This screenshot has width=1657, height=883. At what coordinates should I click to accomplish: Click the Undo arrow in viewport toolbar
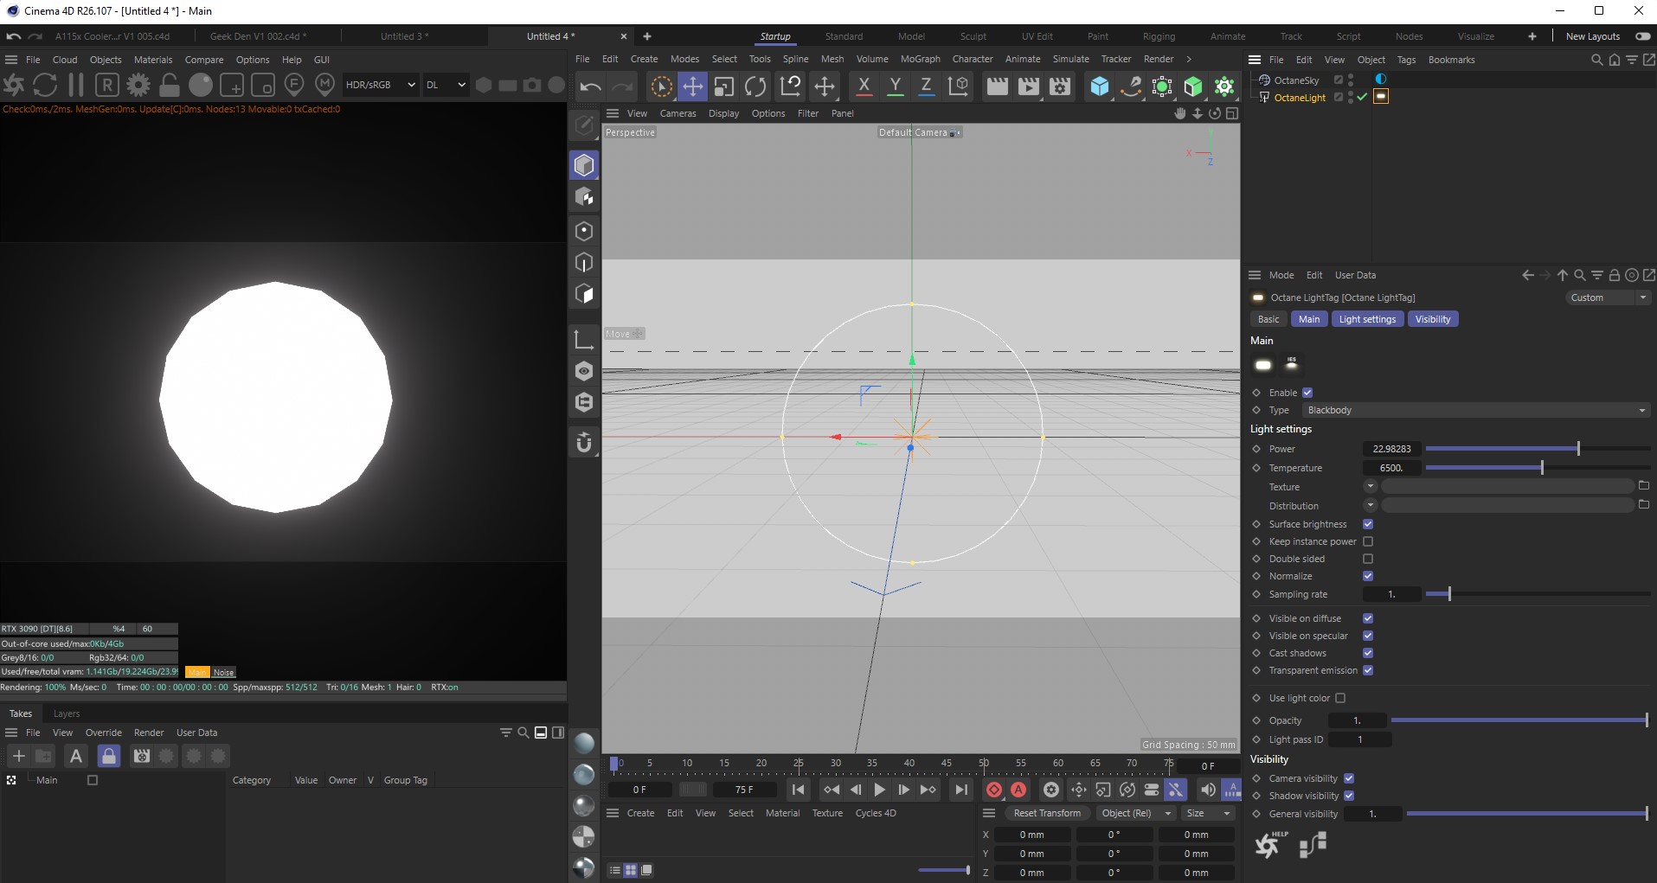click(x=590, y=86)
